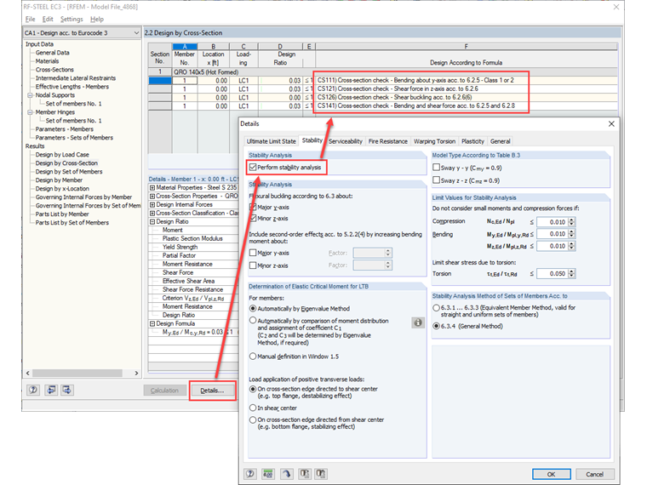The width and height of the screenshot is (647, 485).
Task: Click Cancel in the Details dialog
Action: [x=594, y=474]
